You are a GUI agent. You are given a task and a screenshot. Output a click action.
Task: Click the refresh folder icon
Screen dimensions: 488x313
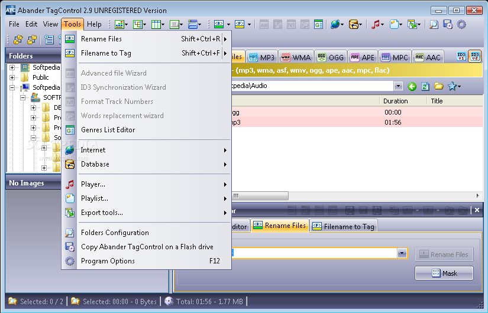pos(425,86)
